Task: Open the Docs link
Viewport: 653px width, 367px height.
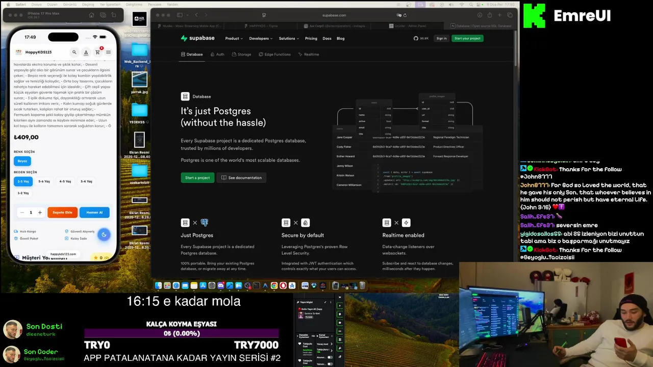Action: click(327, 38)
